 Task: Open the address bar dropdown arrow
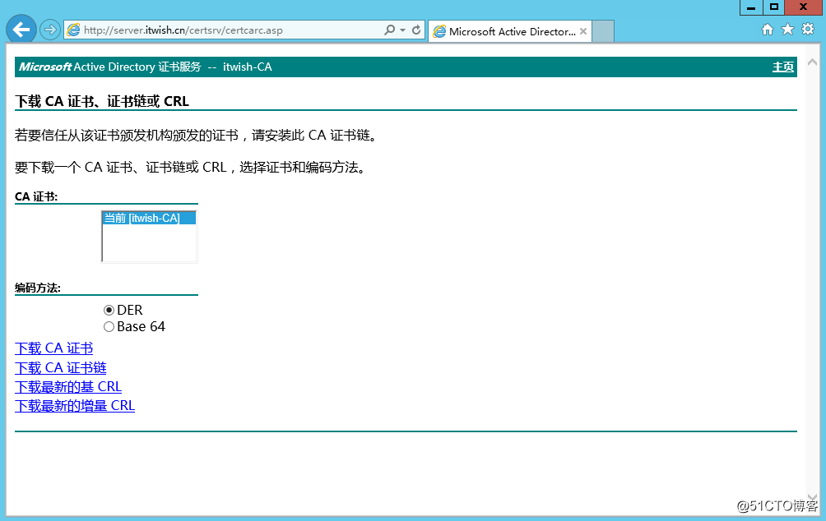[402, 30]
